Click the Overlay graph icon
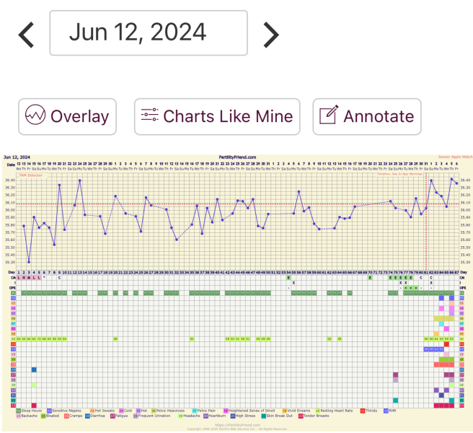This screenshot has height=433, width=473. [35, 116]
